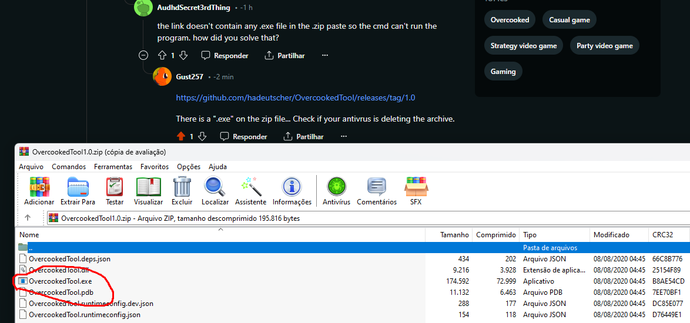
Task: Click the Visualizar book icon
Action: coord(148,187)
